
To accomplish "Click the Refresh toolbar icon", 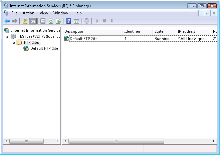I will coord(51,21).
